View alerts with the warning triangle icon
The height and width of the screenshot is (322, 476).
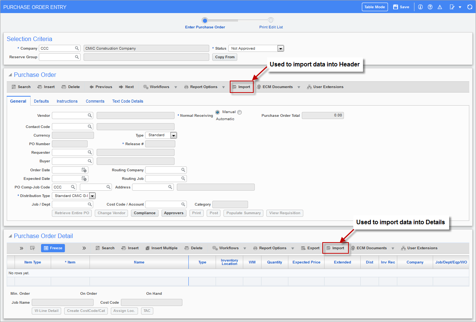439,7
